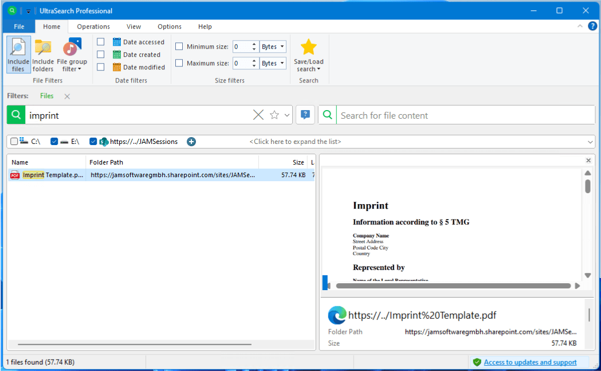Screen dimensions: 601x371
Task: Add a new search location with plus icon
Action: click(x=191, y=142)
